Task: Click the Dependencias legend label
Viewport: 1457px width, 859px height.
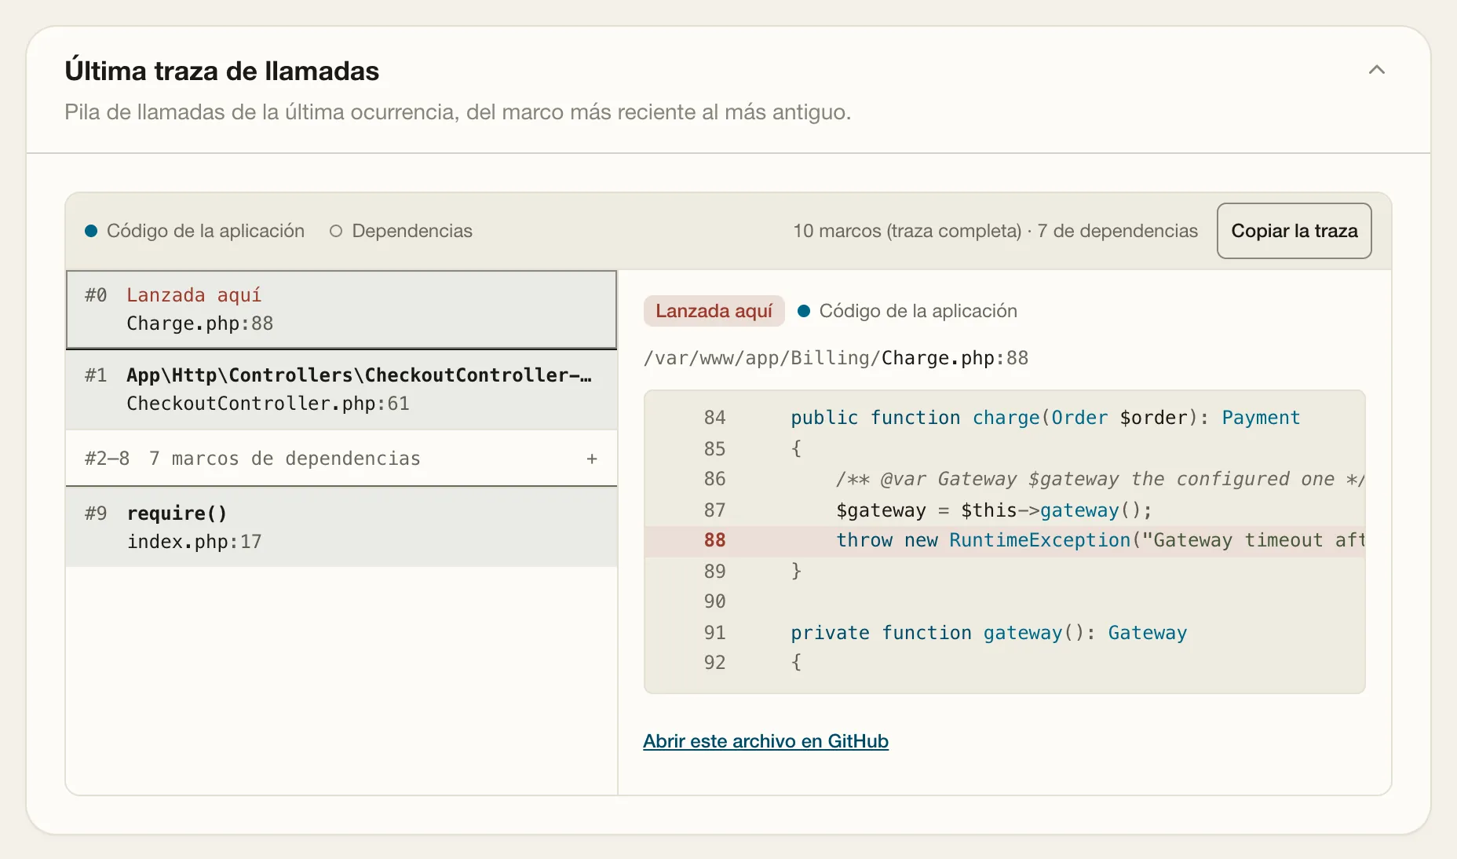Action: click(412, 231)
